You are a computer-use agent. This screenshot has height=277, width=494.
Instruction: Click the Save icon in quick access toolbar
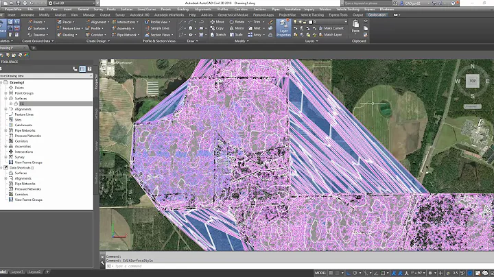[18, 3]
